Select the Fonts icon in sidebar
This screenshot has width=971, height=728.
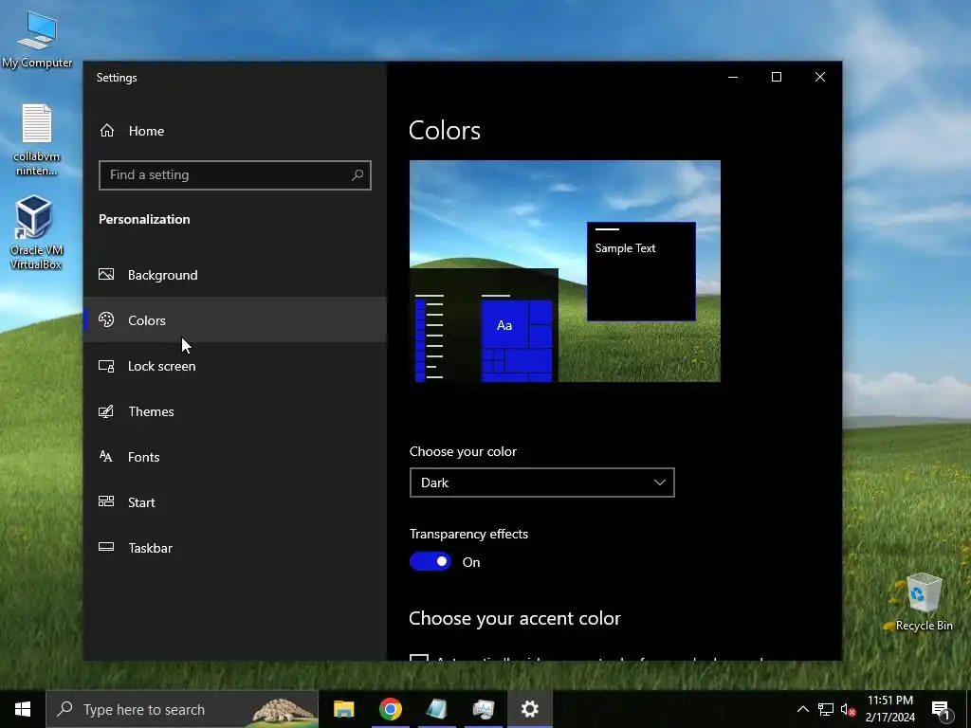pos(106,457)
